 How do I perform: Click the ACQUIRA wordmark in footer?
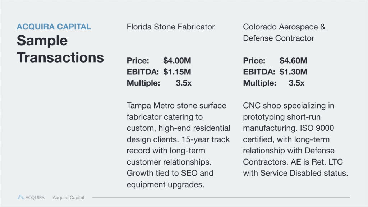pyautogui.click(x=35, y=198)
